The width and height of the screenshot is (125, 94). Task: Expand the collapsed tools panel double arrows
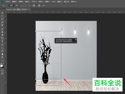[1, 8]
